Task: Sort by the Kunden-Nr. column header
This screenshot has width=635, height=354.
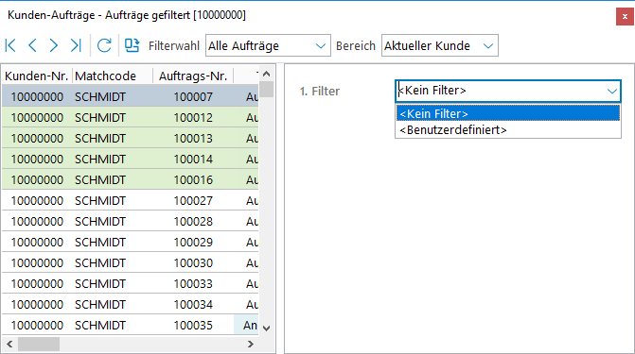Action: pyautogui.click(x=37, y=76)
